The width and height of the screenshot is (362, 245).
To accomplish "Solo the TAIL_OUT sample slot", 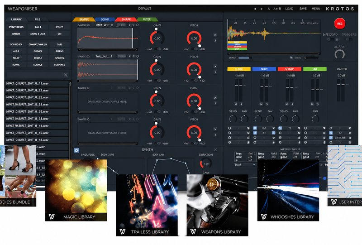I will point(215,72).
